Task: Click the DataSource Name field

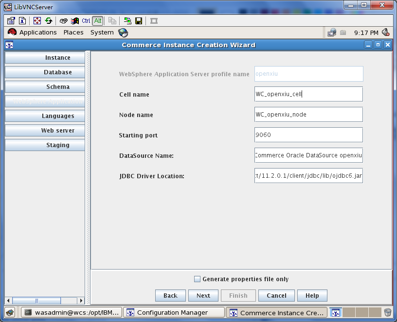Action: coord(308,155)
